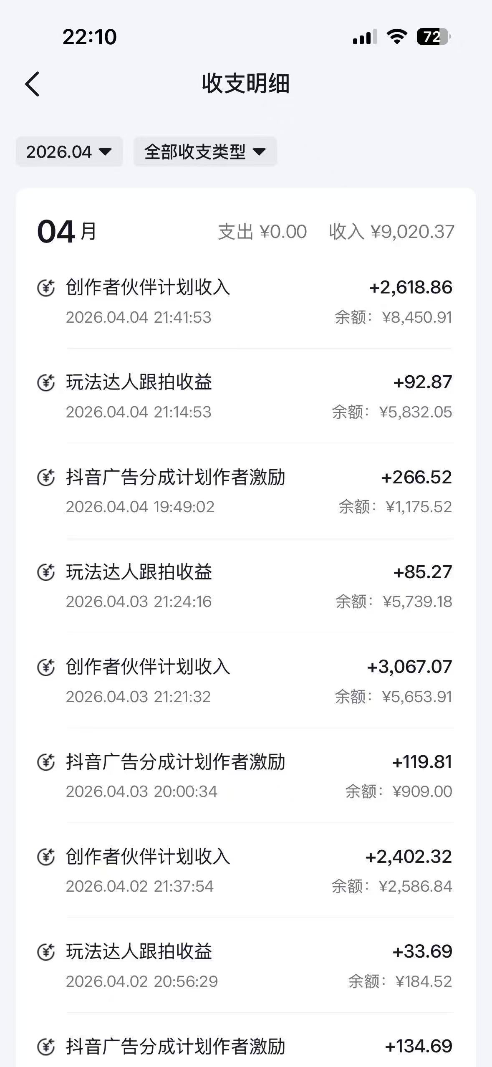Tap yuan icon beside +2,402.32 entry
The width and height of the screenshot is (492, 1067).
coord(46,857)
